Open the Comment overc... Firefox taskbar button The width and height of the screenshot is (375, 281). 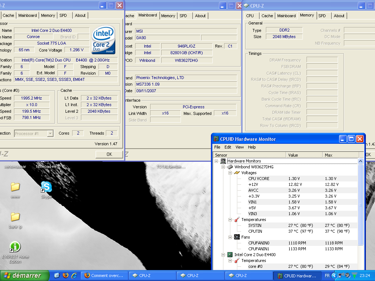(x=104, y=276)
